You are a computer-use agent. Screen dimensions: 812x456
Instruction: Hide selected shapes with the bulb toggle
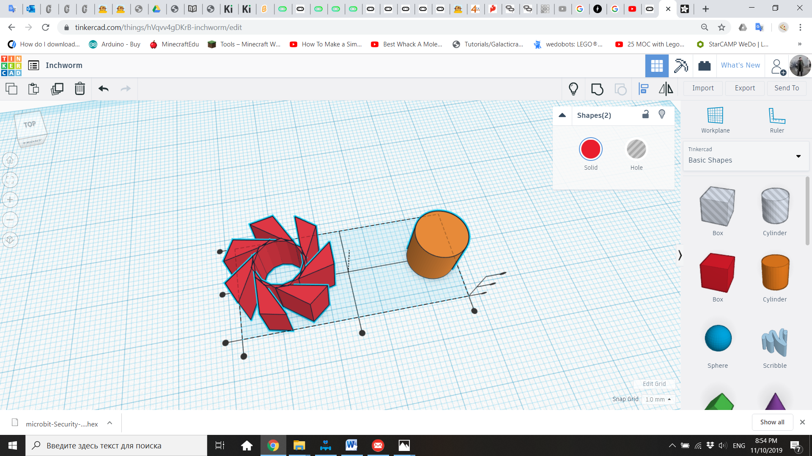[x=662, y=114]
